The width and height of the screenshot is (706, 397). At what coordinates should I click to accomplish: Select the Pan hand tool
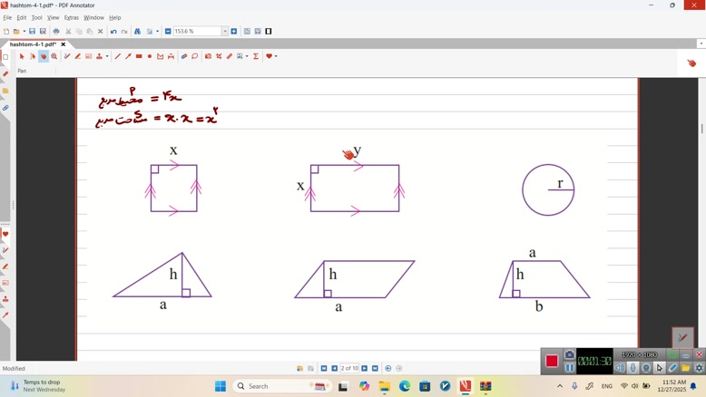click(x=43, y=56)
